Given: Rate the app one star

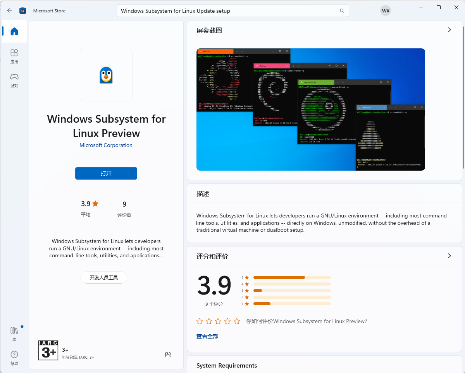Looking at the screenshot, I should 200,321.
